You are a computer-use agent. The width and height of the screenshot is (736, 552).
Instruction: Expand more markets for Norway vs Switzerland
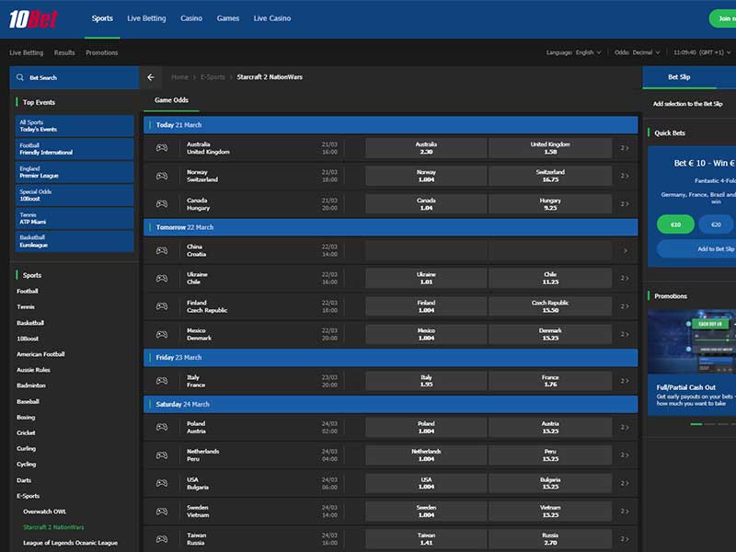tap(625, 176)
